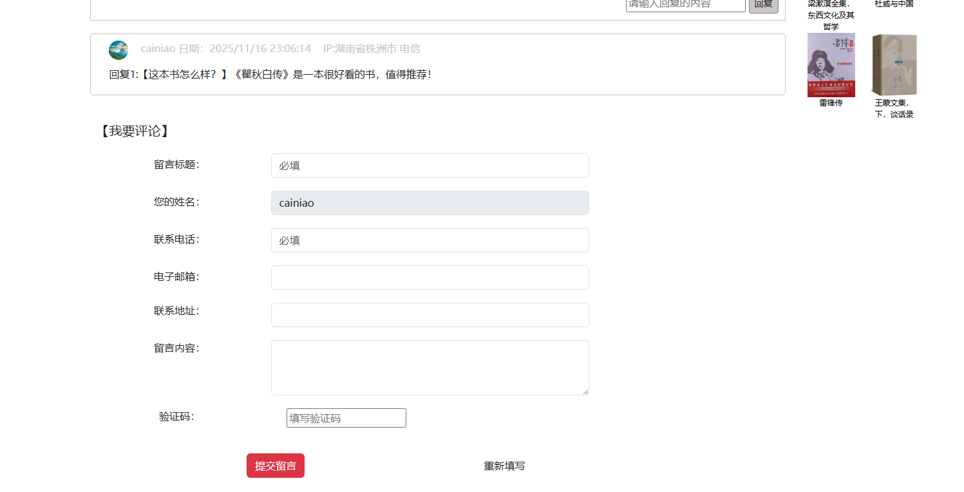
Task: Click the 雷锋传 book title link
Action: 831,103
